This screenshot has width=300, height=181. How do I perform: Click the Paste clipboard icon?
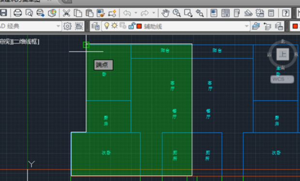89,13
